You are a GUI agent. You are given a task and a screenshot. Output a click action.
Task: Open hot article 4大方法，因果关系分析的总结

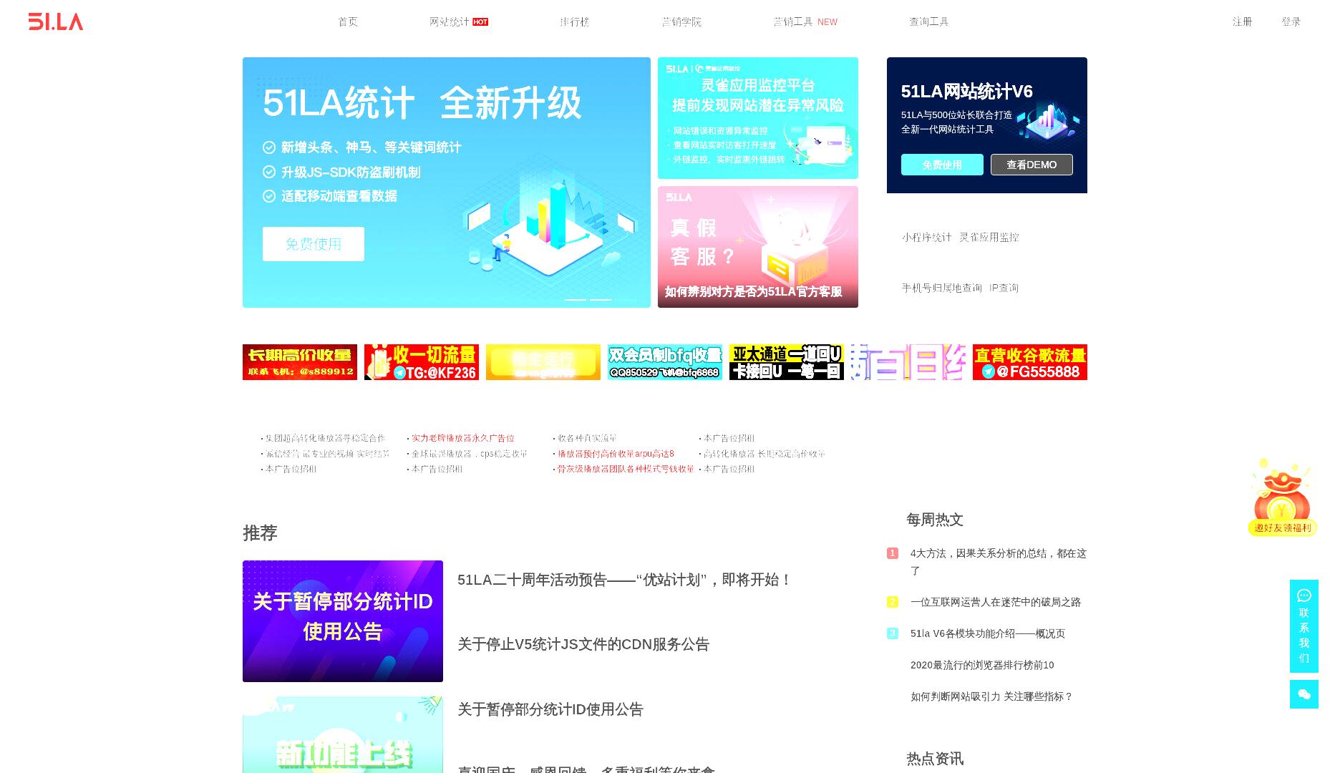[999, 562]
